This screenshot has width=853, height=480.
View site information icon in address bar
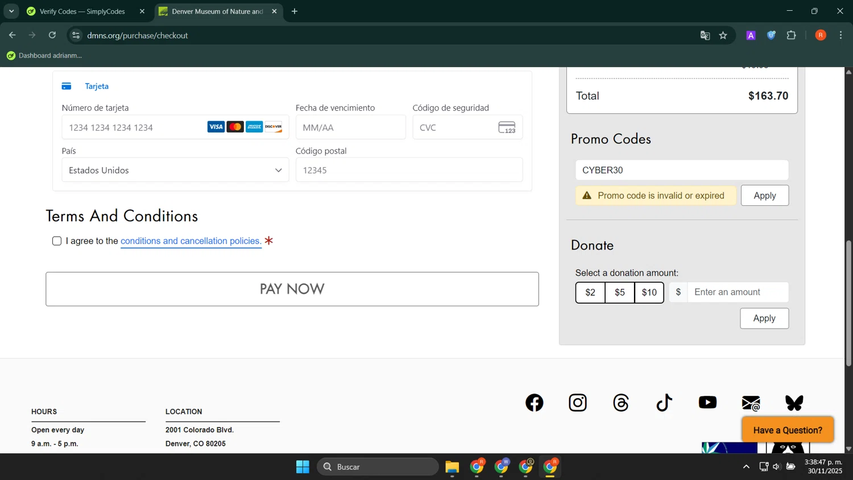coord(76,35)
